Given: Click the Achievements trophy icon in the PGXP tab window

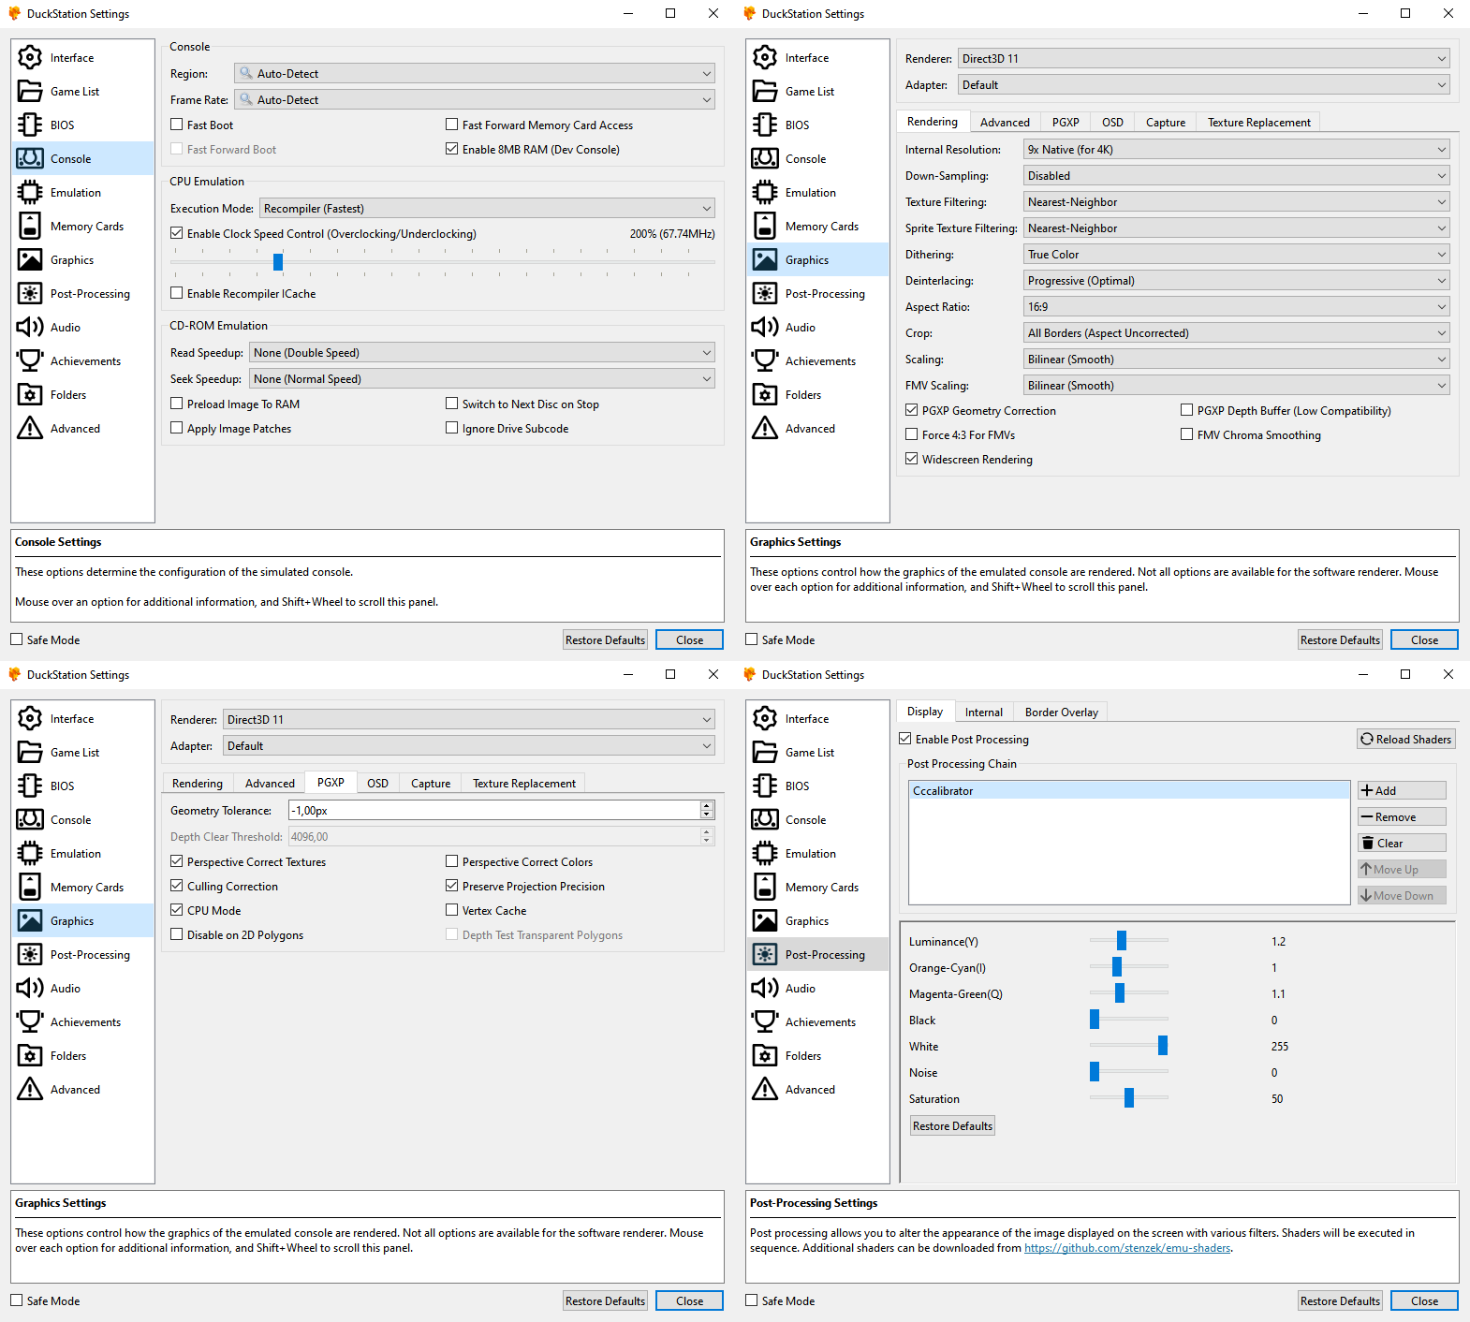Looking at the screenshot, I should click(30, 1022).
